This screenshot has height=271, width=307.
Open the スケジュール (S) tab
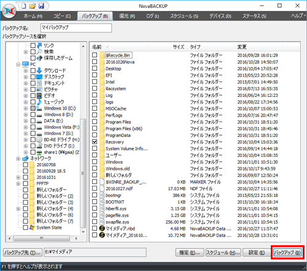pos(184,16)
